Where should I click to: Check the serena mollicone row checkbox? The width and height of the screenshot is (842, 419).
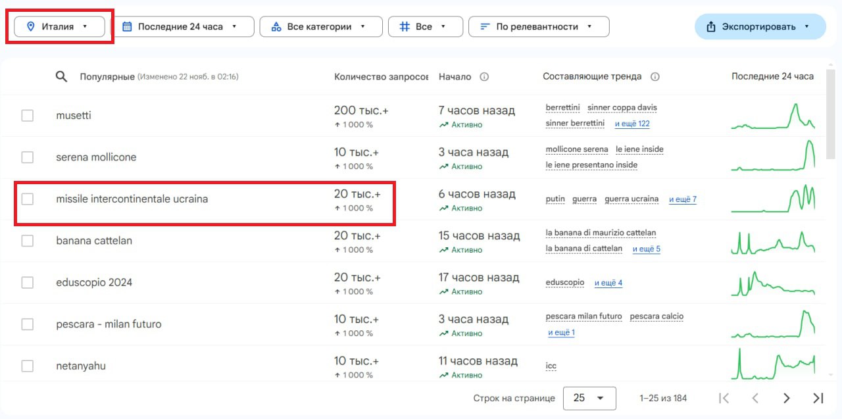click(27, 157)
